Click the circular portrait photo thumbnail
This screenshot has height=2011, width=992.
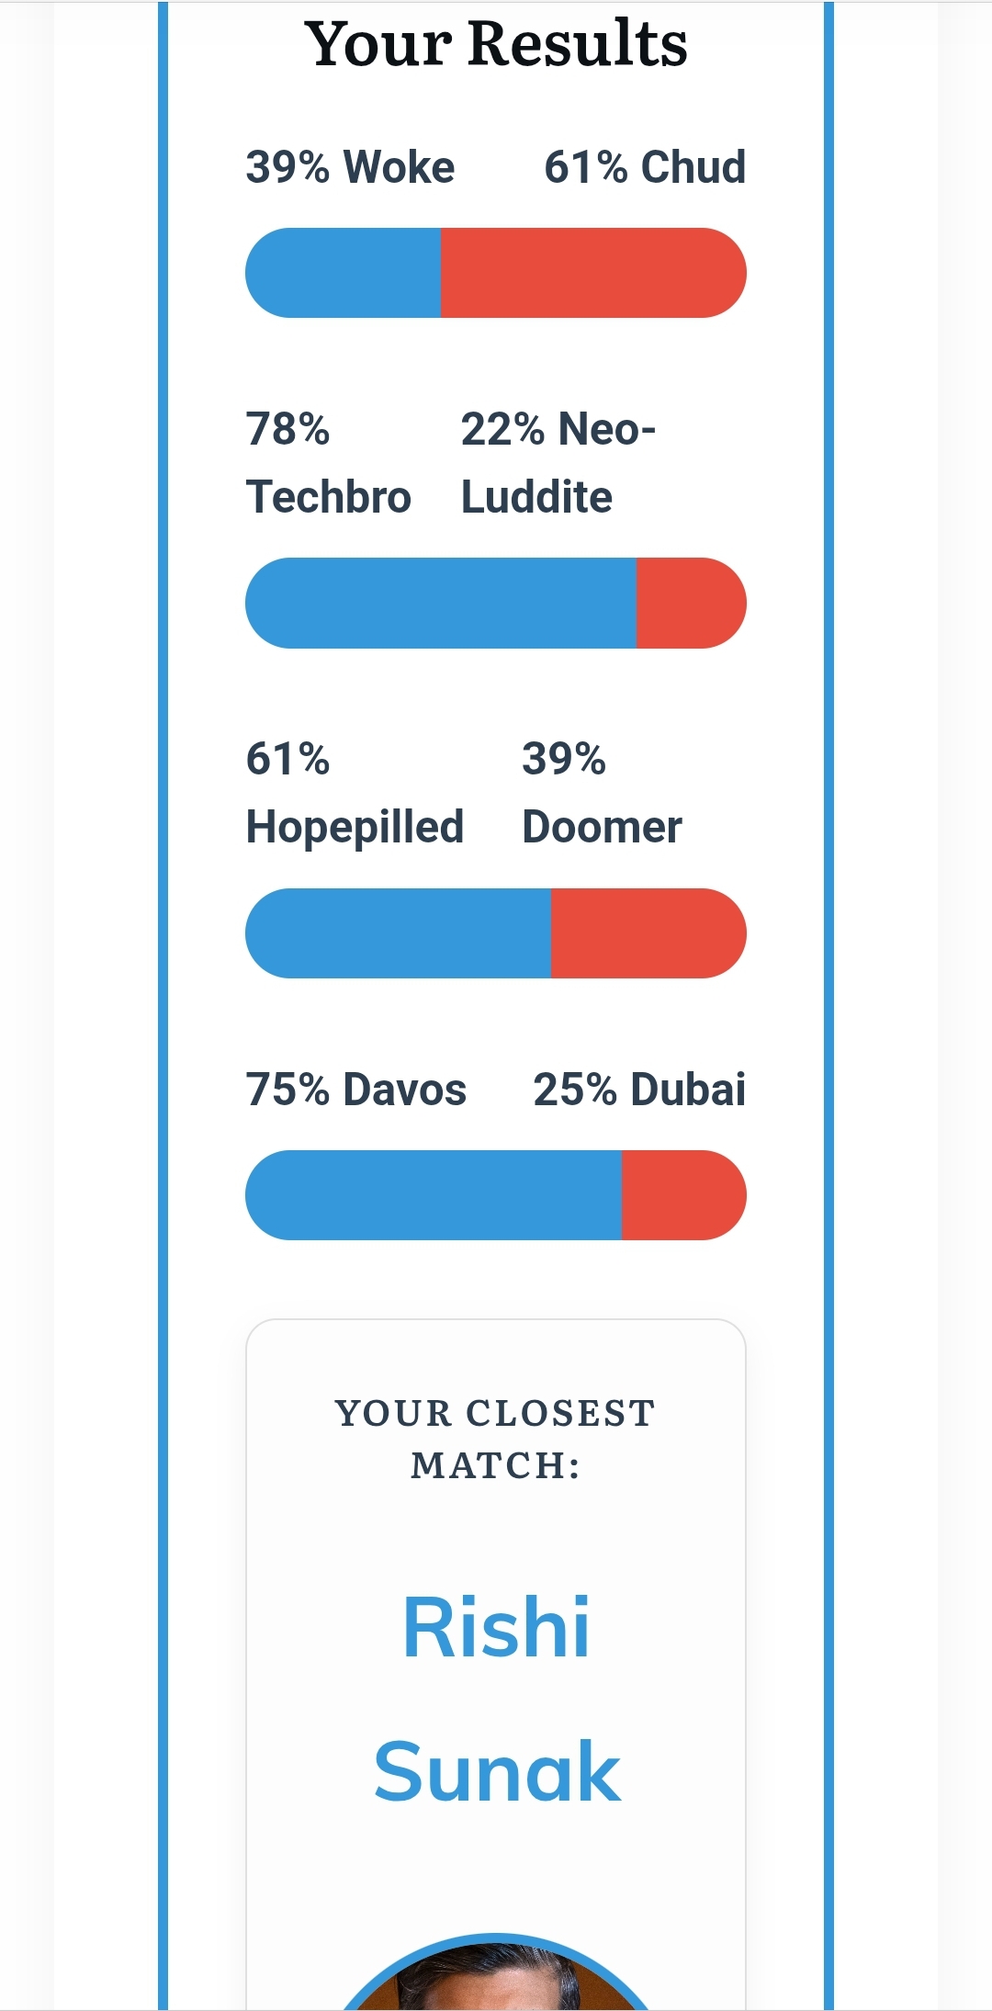coord(496,1972)
